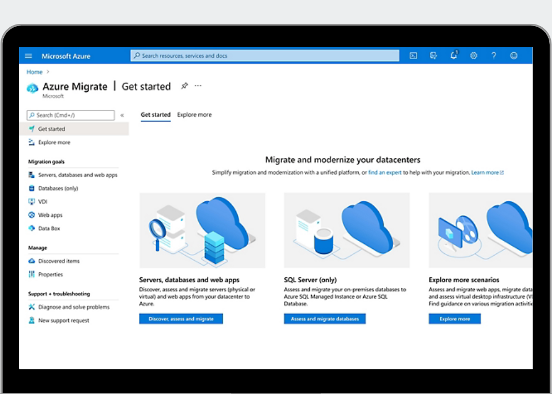Click the Databases (only) icon
The image size is (552, 394).
click(x=32, y=188)
